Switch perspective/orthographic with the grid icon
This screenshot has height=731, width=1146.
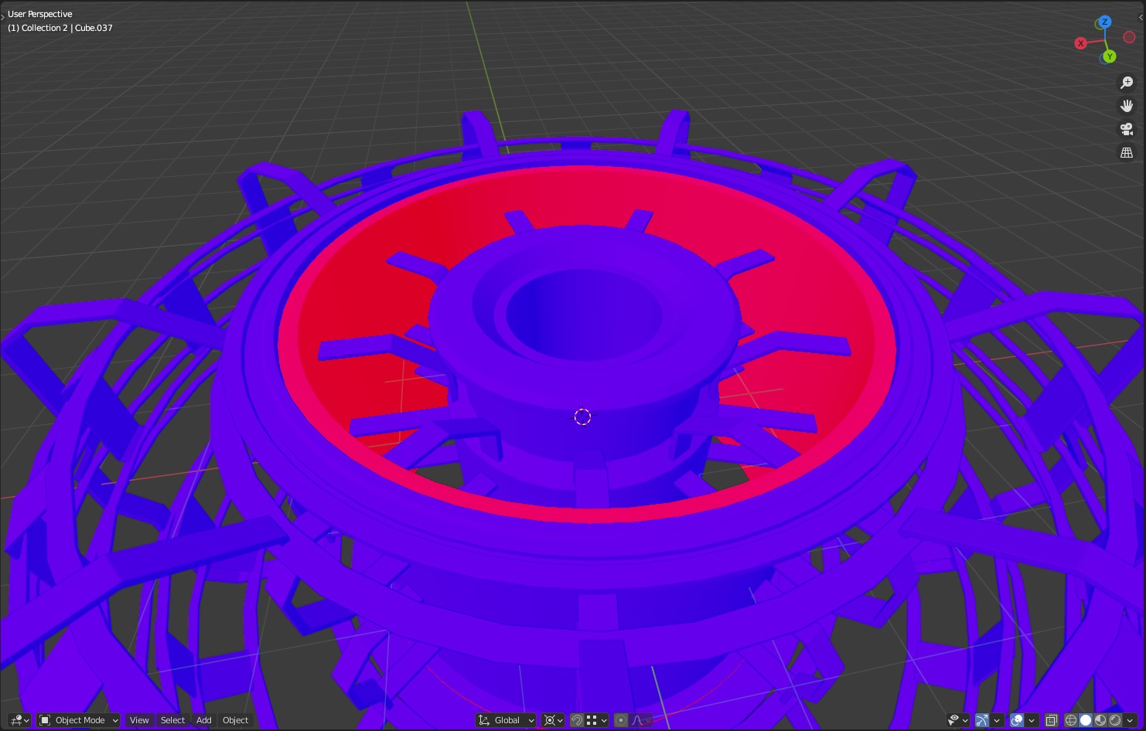[1127, 152]
